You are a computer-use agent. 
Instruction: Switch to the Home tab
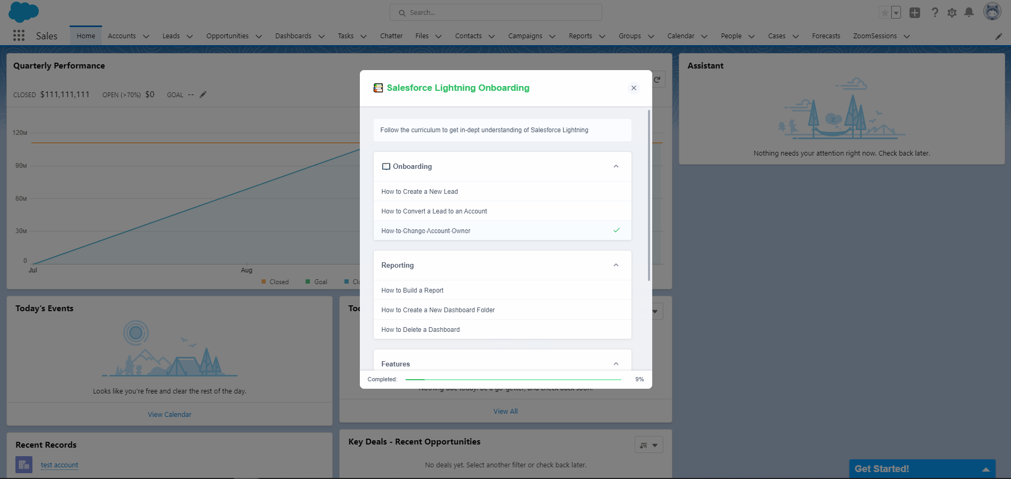coord(86,36)
